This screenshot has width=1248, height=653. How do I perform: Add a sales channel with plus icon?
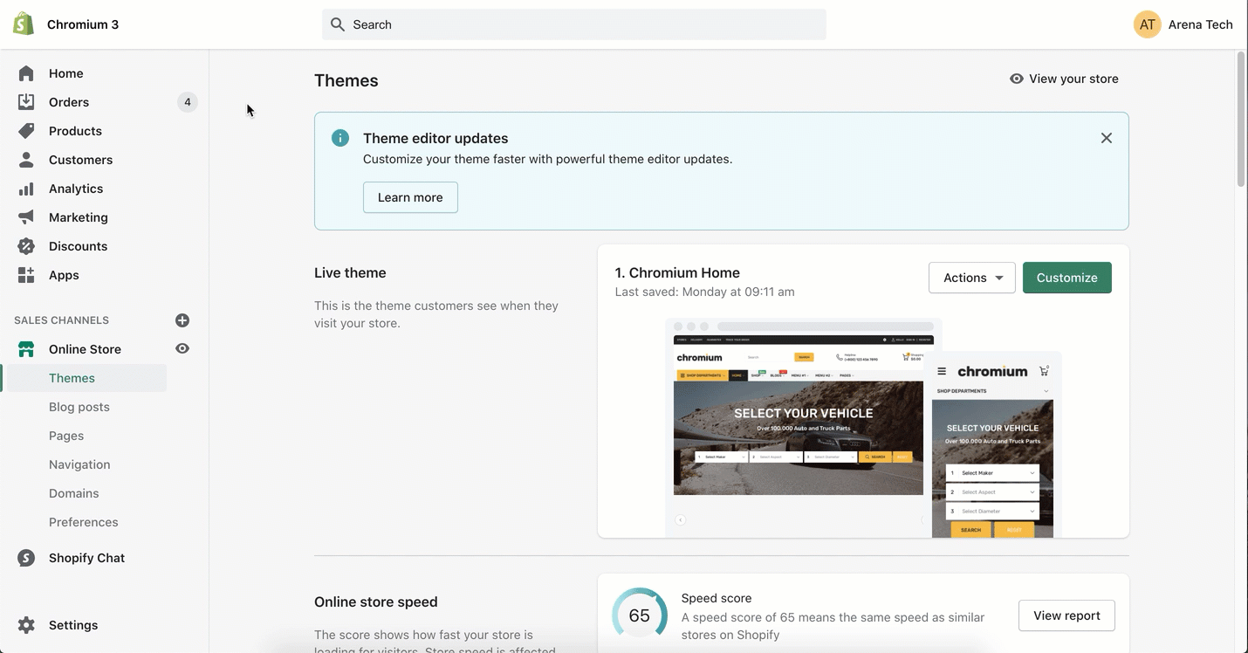click(x=182, y=320)
